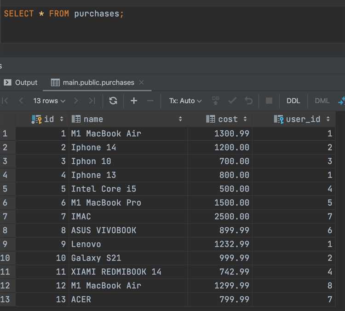Open the Tx: Auto transaction mode dropdown
This screenshot has width=345, height=311.
point(185,101)
